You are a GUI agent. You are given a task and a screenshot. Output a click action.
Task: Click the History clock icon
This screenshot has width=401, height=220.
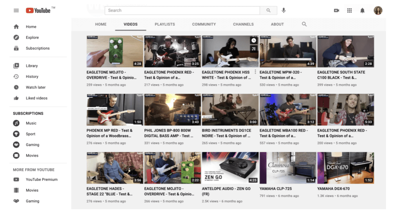point(16,76)
